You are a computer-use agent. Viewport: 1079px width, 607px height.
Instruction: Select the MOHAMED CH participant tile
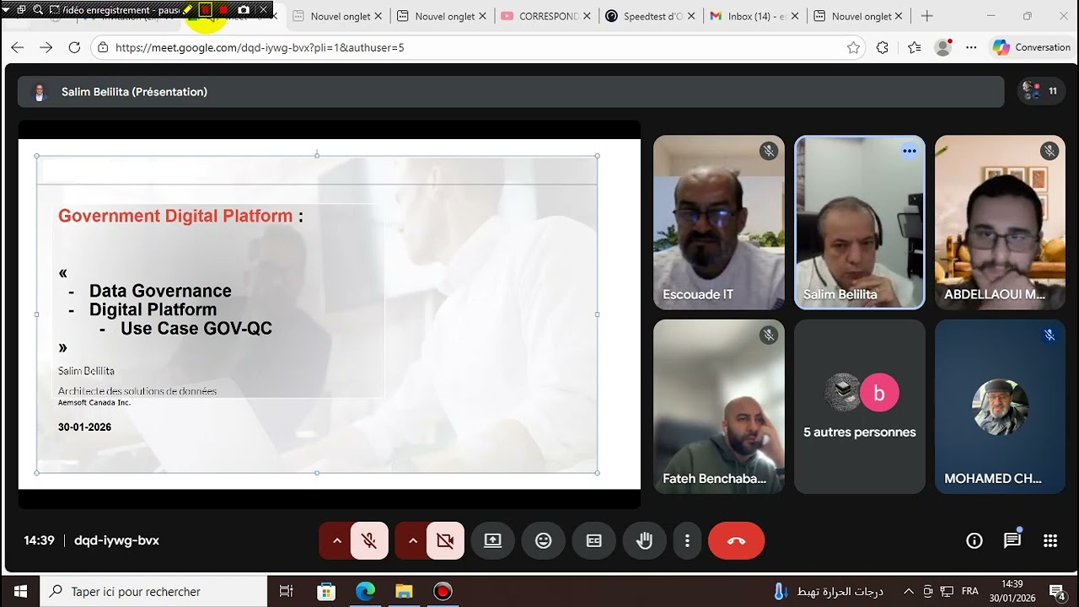click(1000, 406)
